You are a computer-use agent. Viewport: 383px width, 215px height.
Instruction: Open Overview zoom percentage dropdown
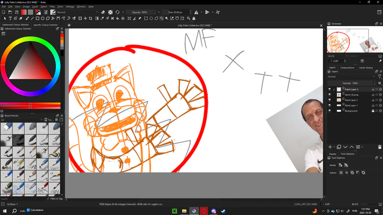coord(338,56)
